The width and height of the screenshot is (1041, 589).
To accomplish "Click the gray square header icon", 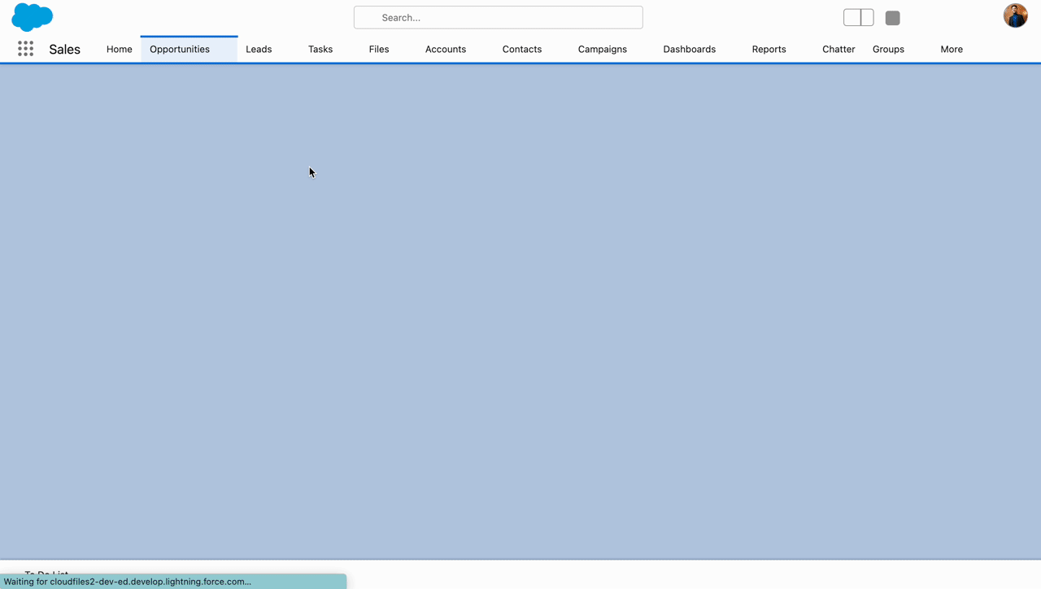I will click(x=892, y=18).
